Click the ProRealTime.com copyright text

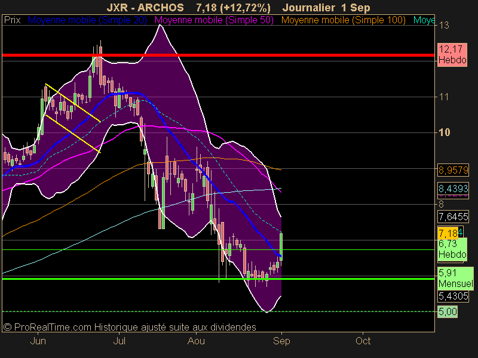129,327
